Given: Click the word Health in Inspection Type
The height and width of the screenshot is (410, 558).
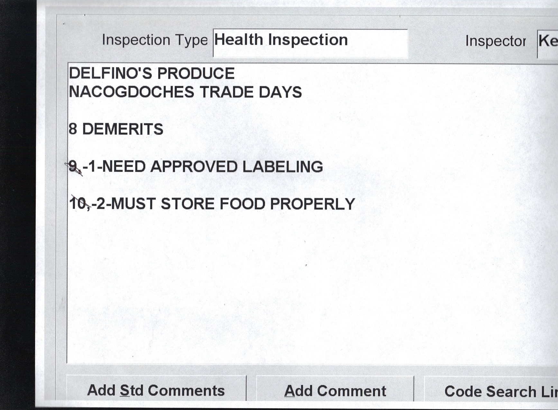Looking at the screenshot, I should point(239,40).
